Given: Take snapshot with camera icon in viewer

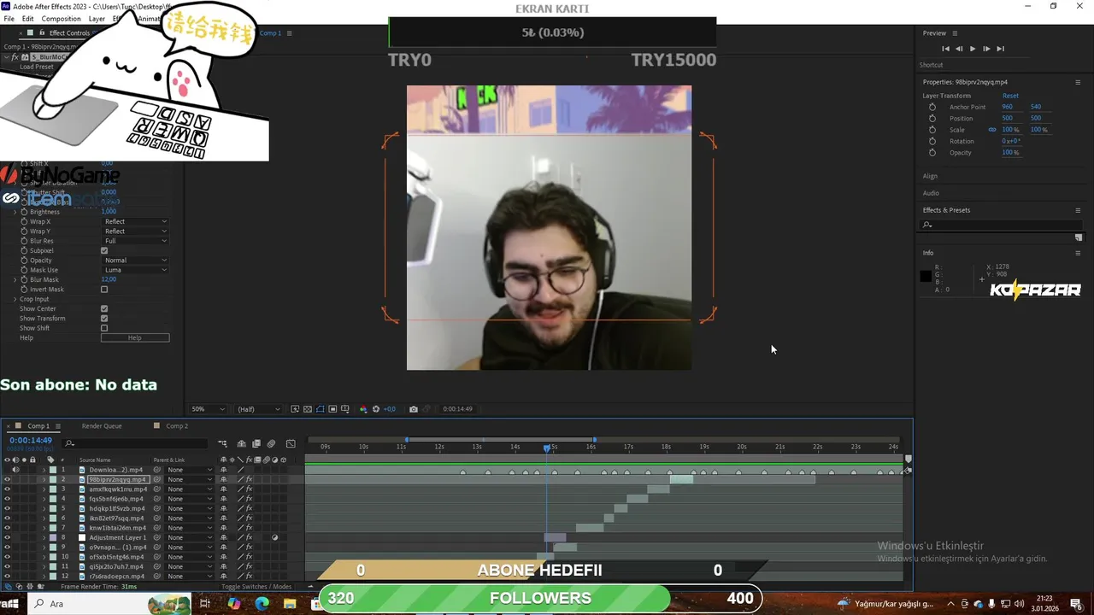Looking at the screenshot, I should 414,409.
